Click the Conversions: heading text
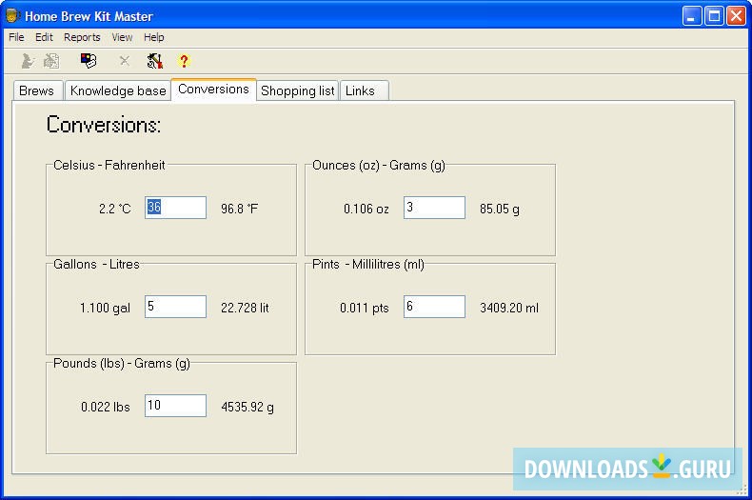The width and height of the screenshot is (752, 500). pyautogui.click(x=104, y=125)
